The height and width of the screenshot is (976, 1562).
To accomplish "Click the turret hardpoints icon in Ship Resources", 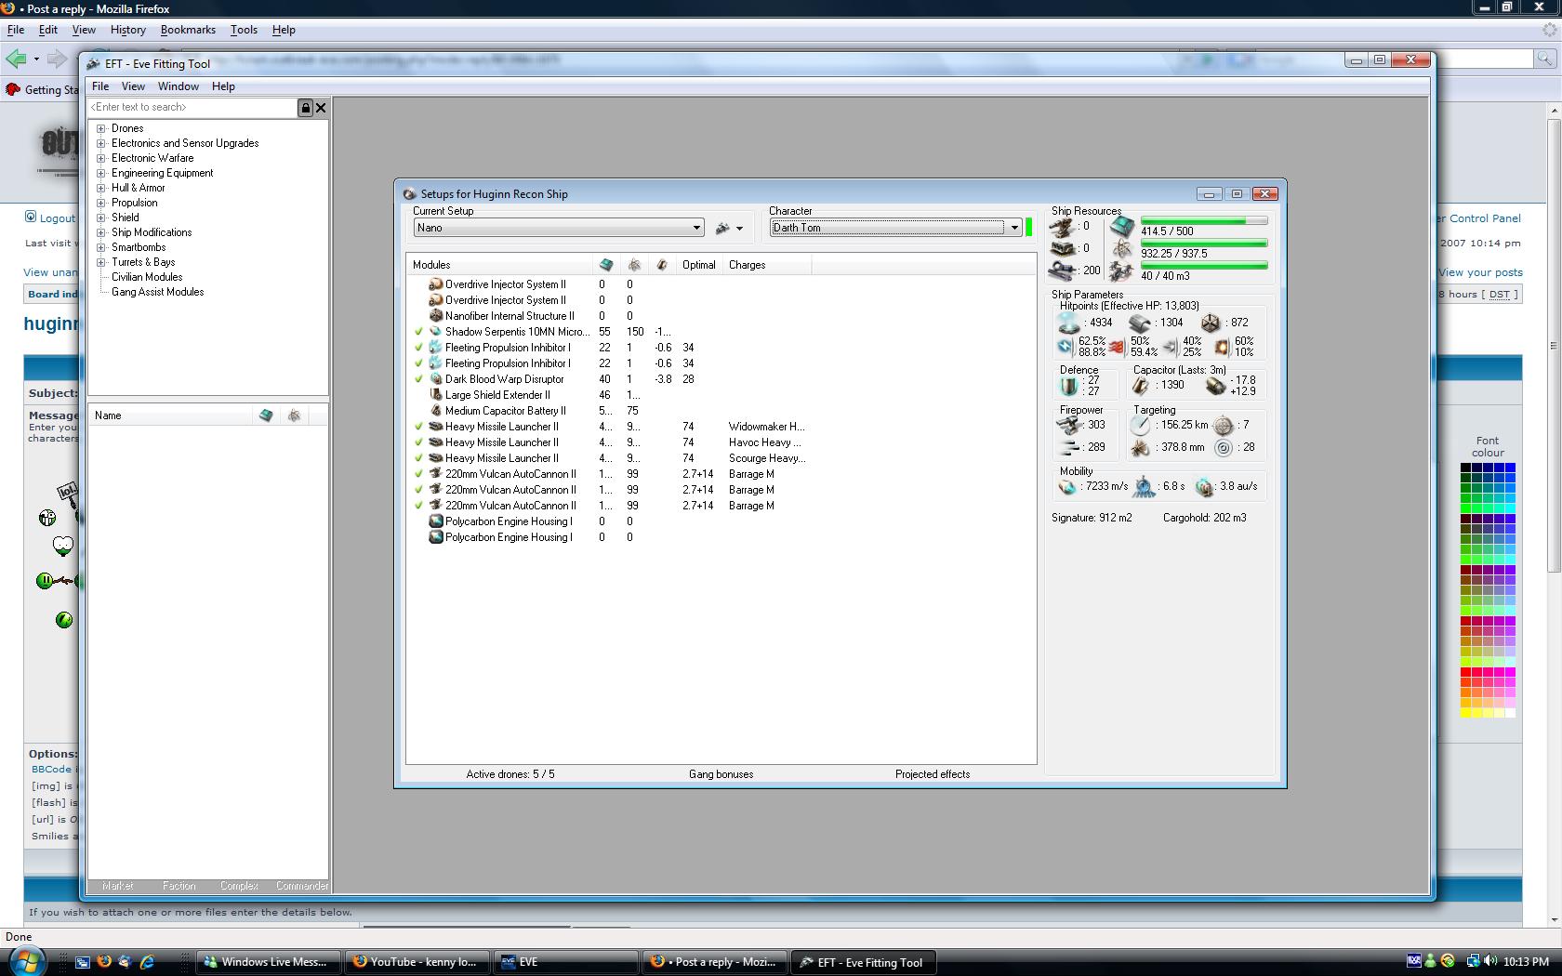I will click(1062, 227).
